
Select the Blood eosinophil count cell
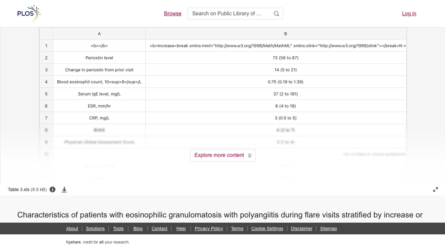(x=99, y=82)
